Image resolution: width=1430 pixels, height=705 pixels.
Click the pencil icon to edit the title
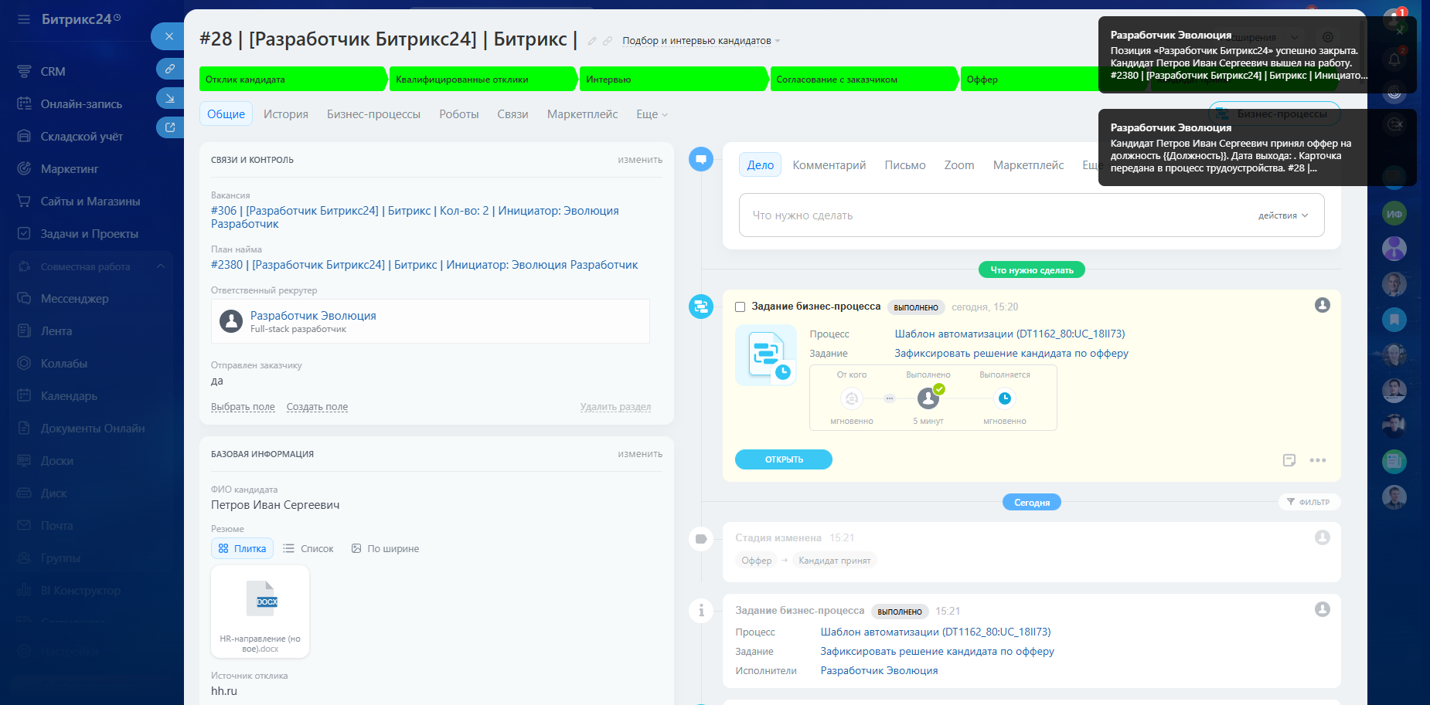click(592, 41)
